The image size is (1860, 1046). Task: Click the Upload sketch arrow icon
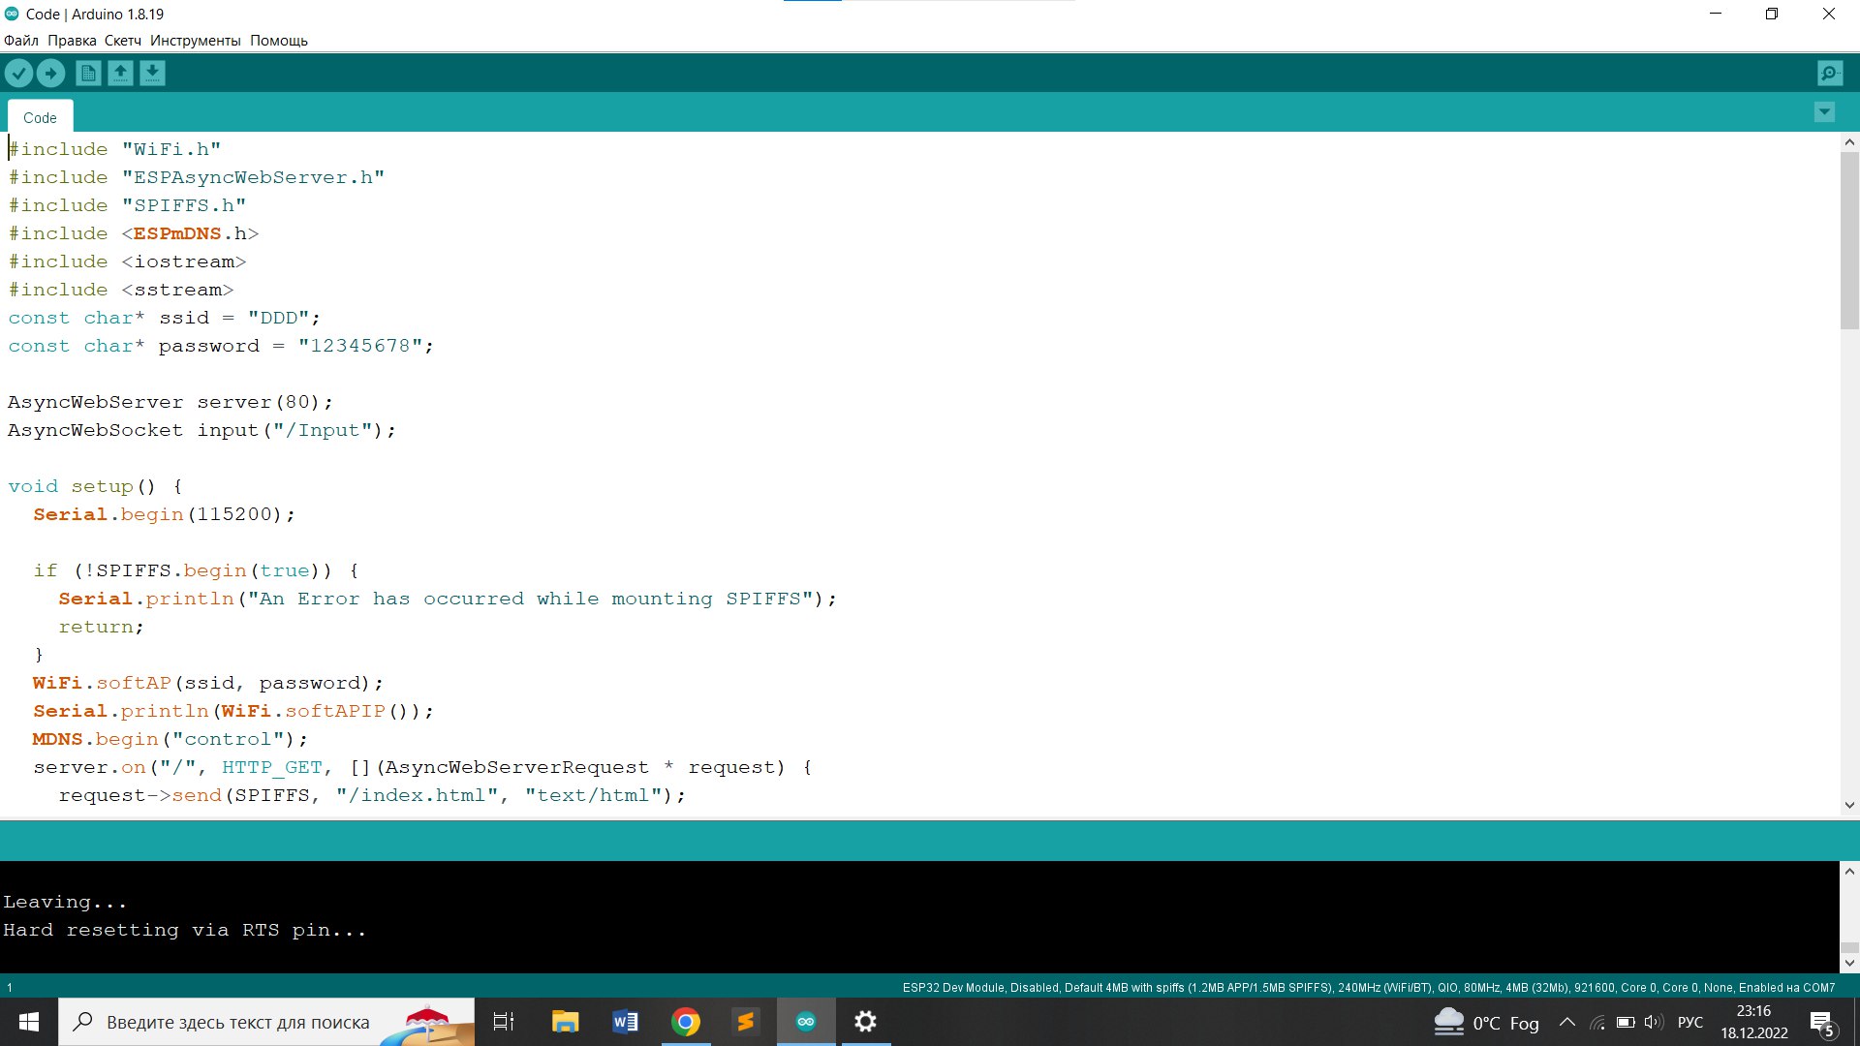(50, 74)
